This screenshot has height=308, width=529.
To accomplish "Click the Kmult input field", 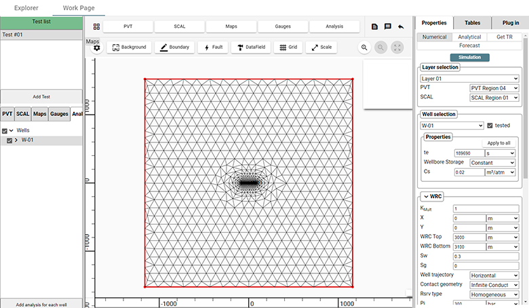I will coord(486,208).
